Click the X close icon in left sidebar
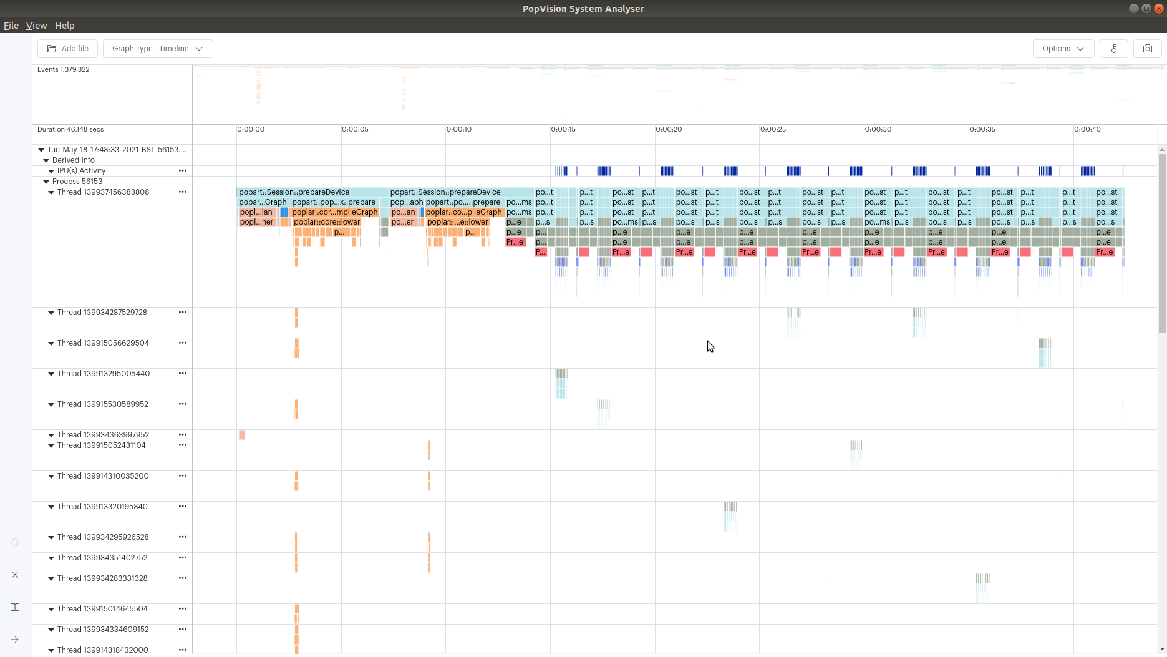The width and height of the screenshot is (1167, 657). (15, 575)
